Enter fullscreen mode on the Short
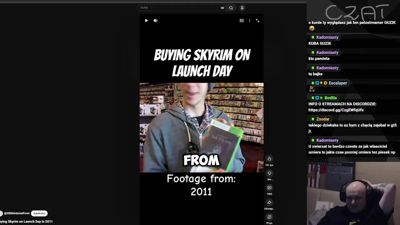Screen dimensions: 400x225 (257, 21)
